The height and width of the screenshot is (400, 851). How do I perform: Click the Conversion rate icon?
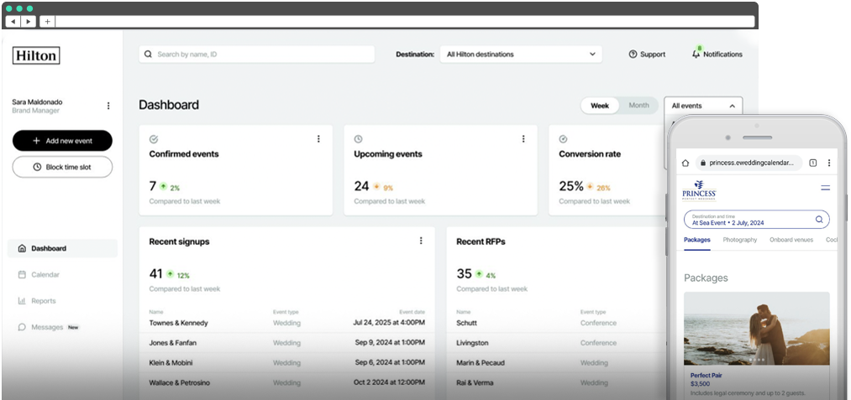coord(564,139)
